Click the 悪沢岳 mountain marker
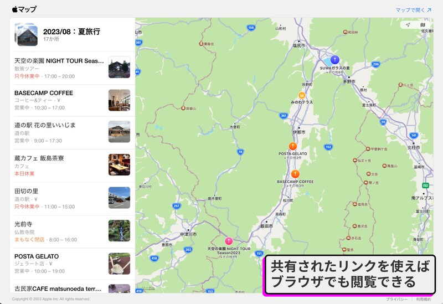 (354, 226)
